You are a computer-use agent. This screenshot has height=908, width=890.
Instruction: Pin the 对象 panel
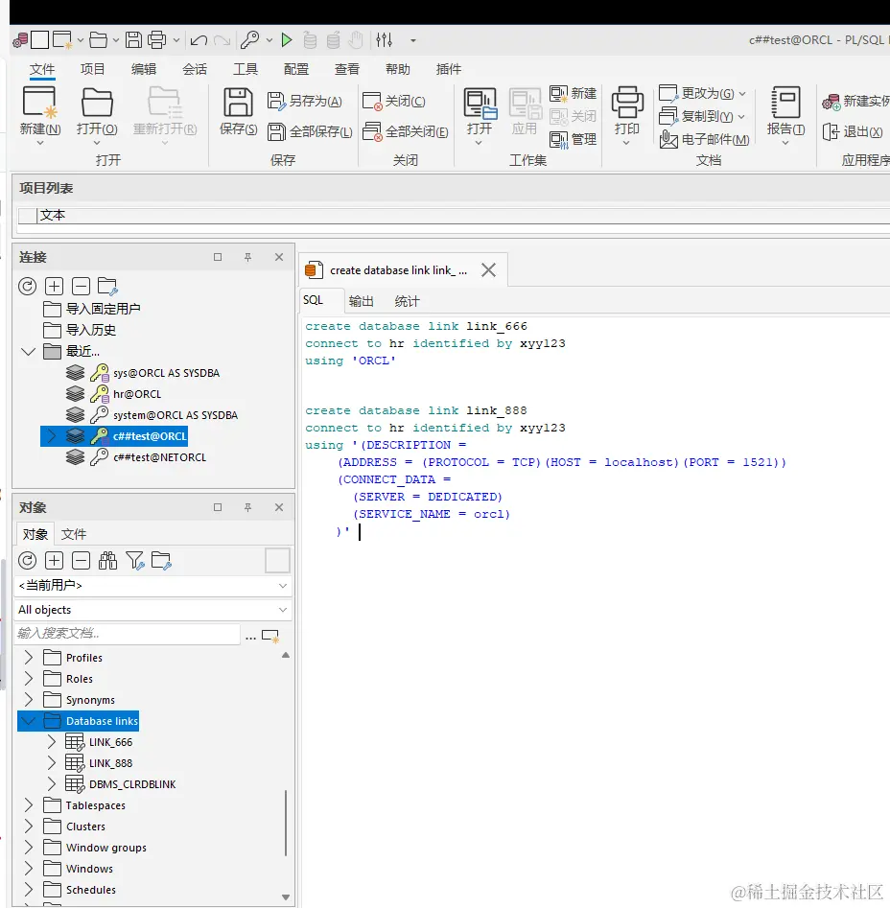(x=247, y=507)
